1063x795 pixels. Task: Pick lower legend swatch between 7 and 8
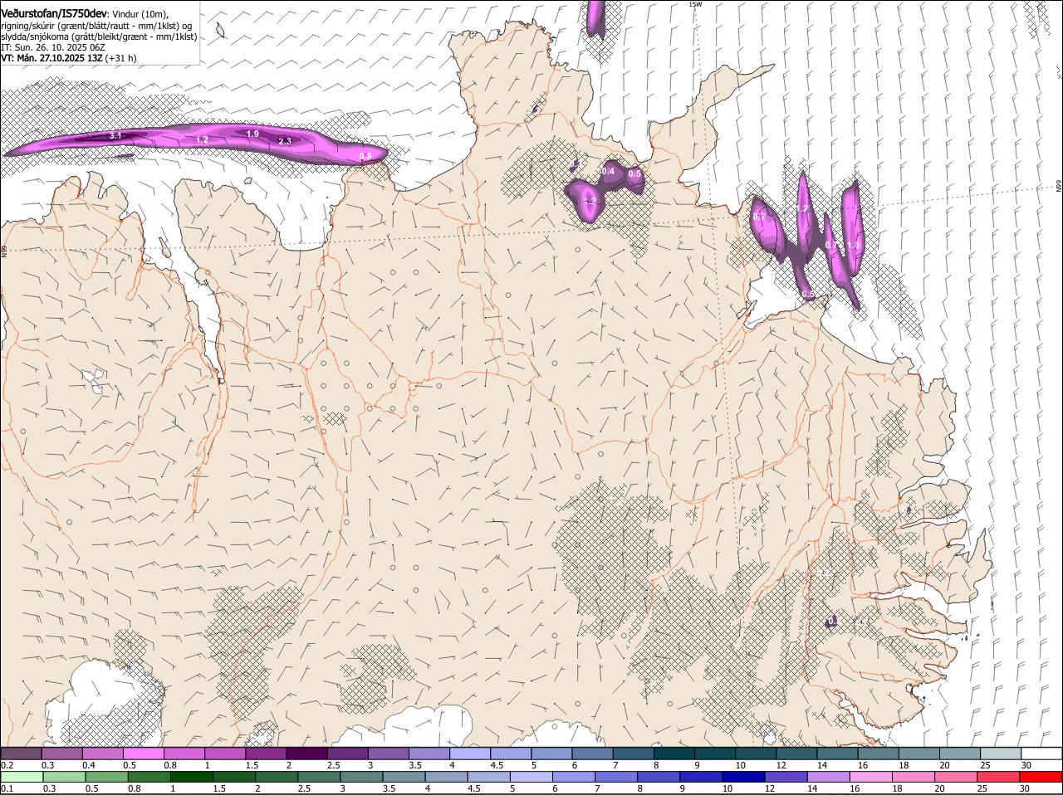617,778
